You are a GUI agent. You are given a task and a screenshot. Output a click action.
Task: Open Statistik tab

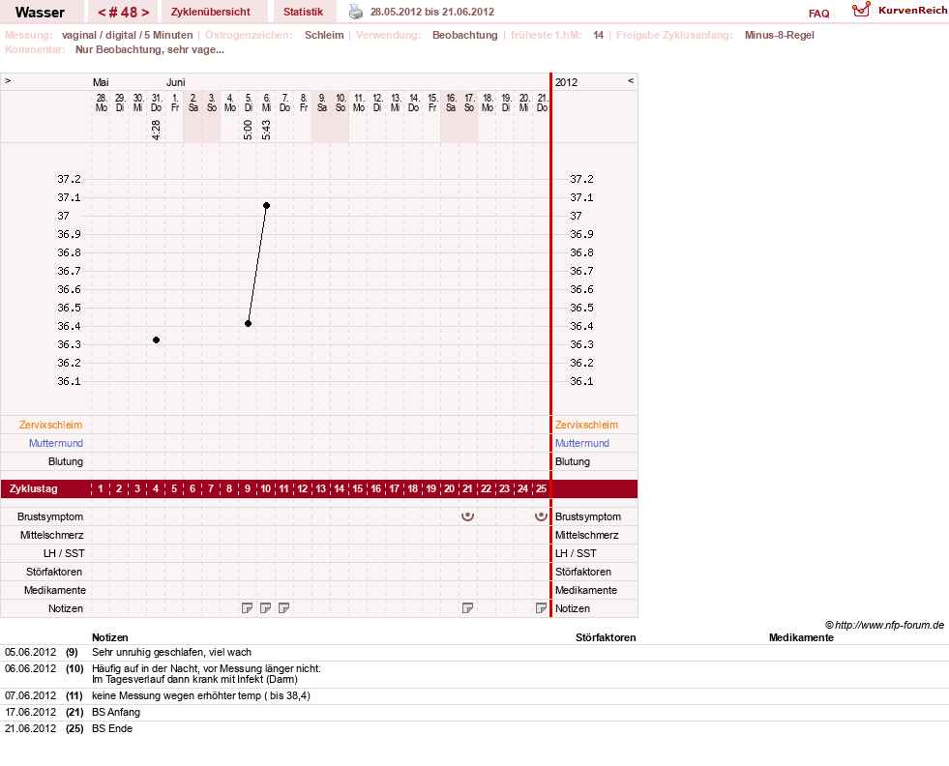(303, 12)
